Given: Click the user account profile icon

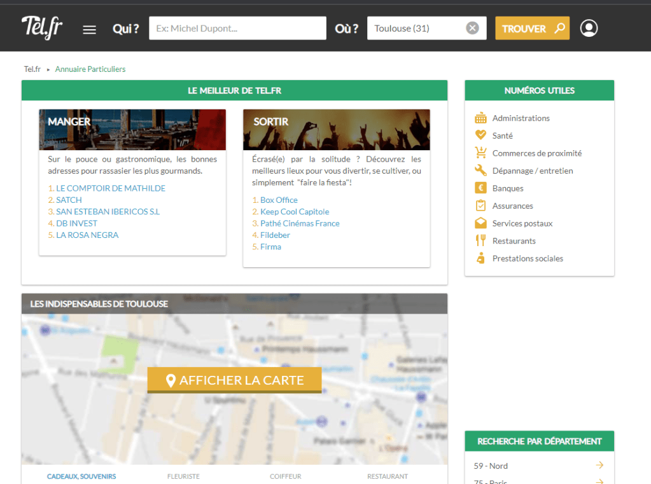Looking at the screenshot, I should 589,29.
